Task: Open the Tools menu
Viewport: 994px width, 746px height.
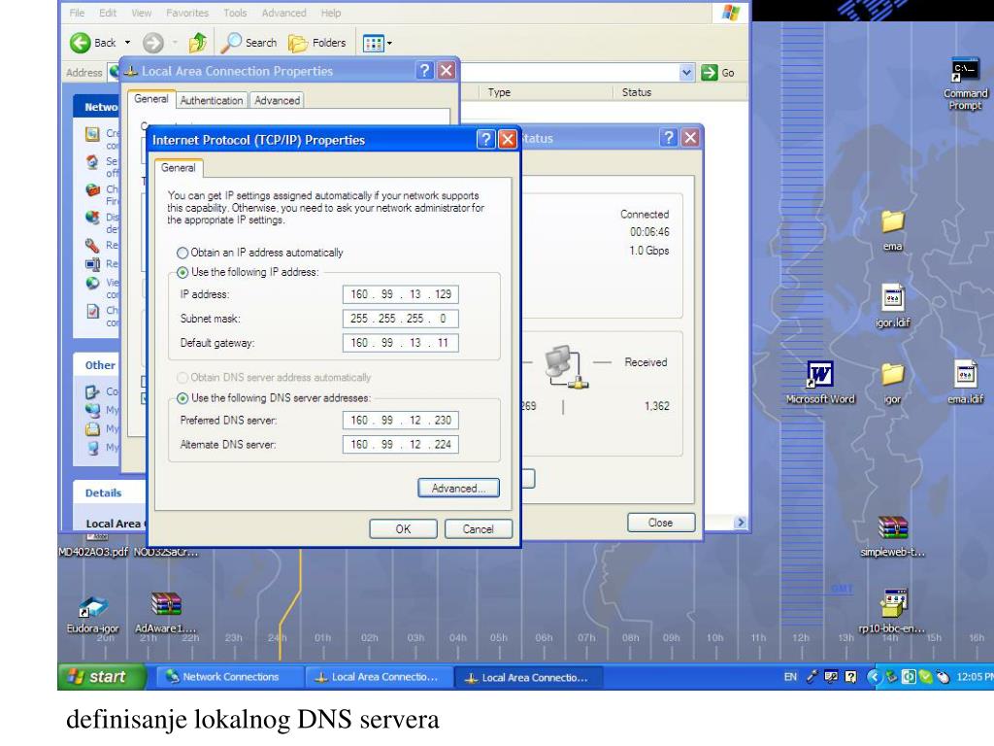Action: click(235, 13)
